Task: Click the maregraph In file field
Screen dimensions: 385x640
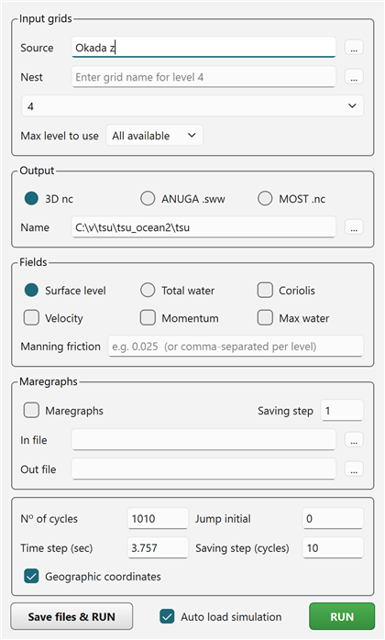Action: coord(203,439)
